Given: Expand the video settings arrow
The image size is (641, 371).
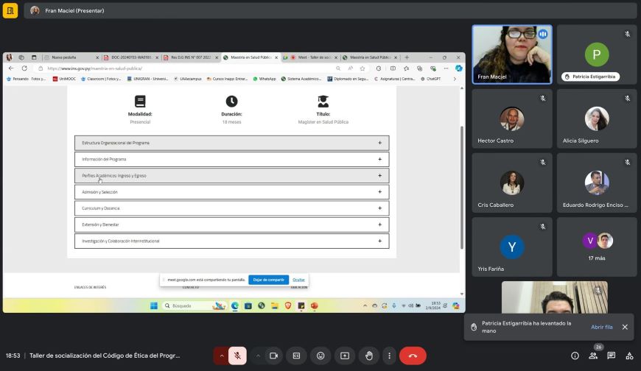Looking at the screenshot, I should point(258,356).
